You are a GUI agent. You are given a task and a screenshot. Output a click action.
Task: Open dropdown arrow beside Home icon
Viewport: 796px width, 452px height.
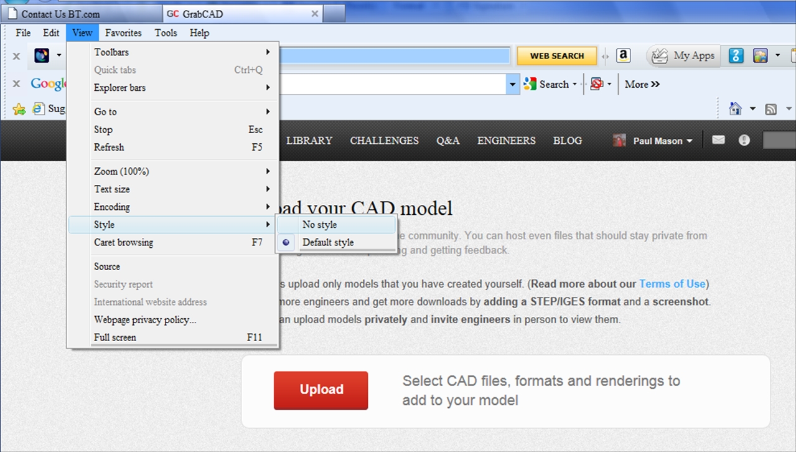(x=752, y=110)
